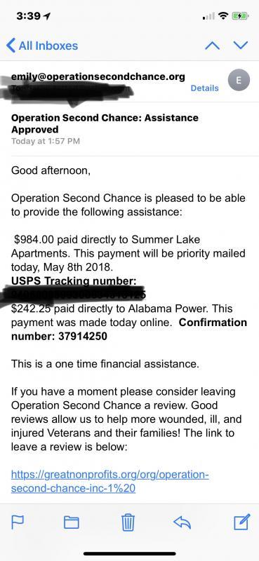This screenshot has height=561, width=259.
Task: Tap the Today at 1:57 PM timestamp
Action: (46, 141)
